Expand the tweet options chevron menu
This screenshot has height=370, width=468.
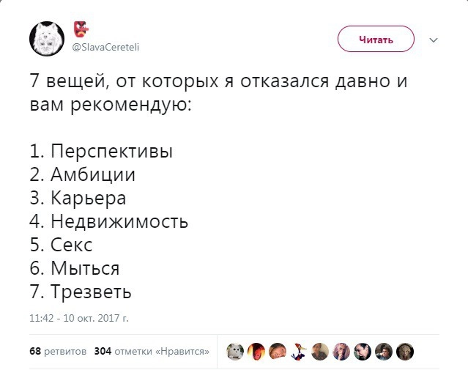click(x=432, y=40)
